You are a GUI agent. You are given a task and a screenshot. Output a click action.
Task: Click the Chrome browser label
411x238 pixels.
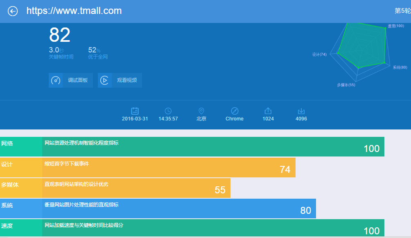point(235,119)
